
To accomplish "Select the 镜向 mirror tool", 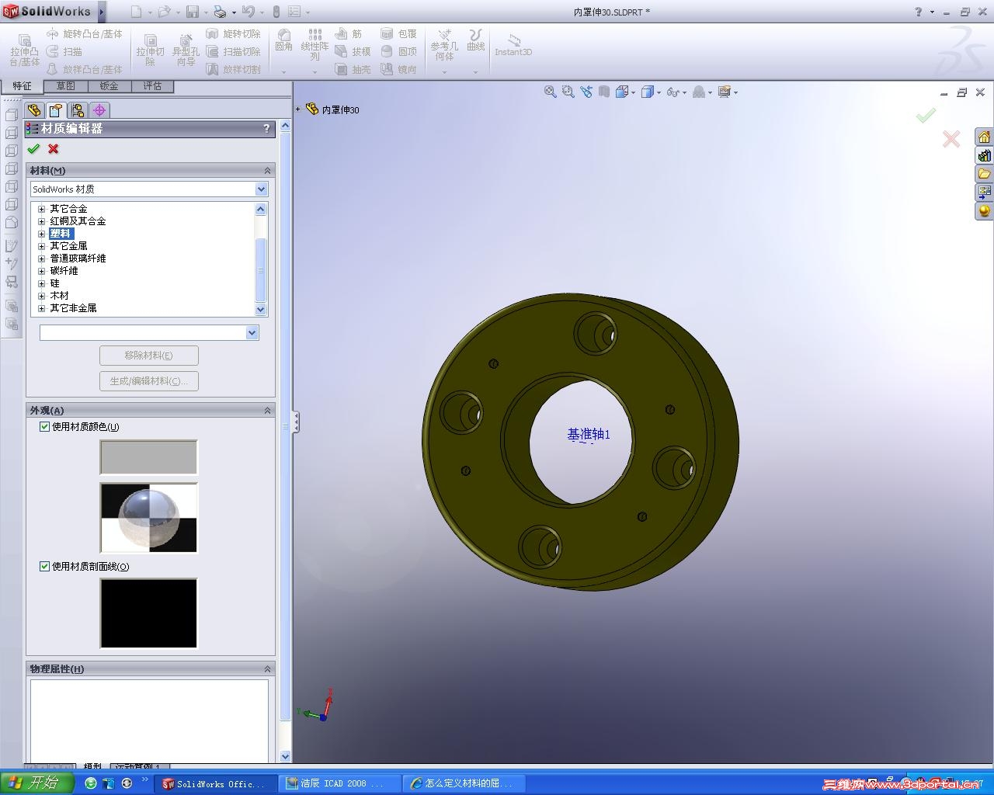I will click(x=398, y=70).
